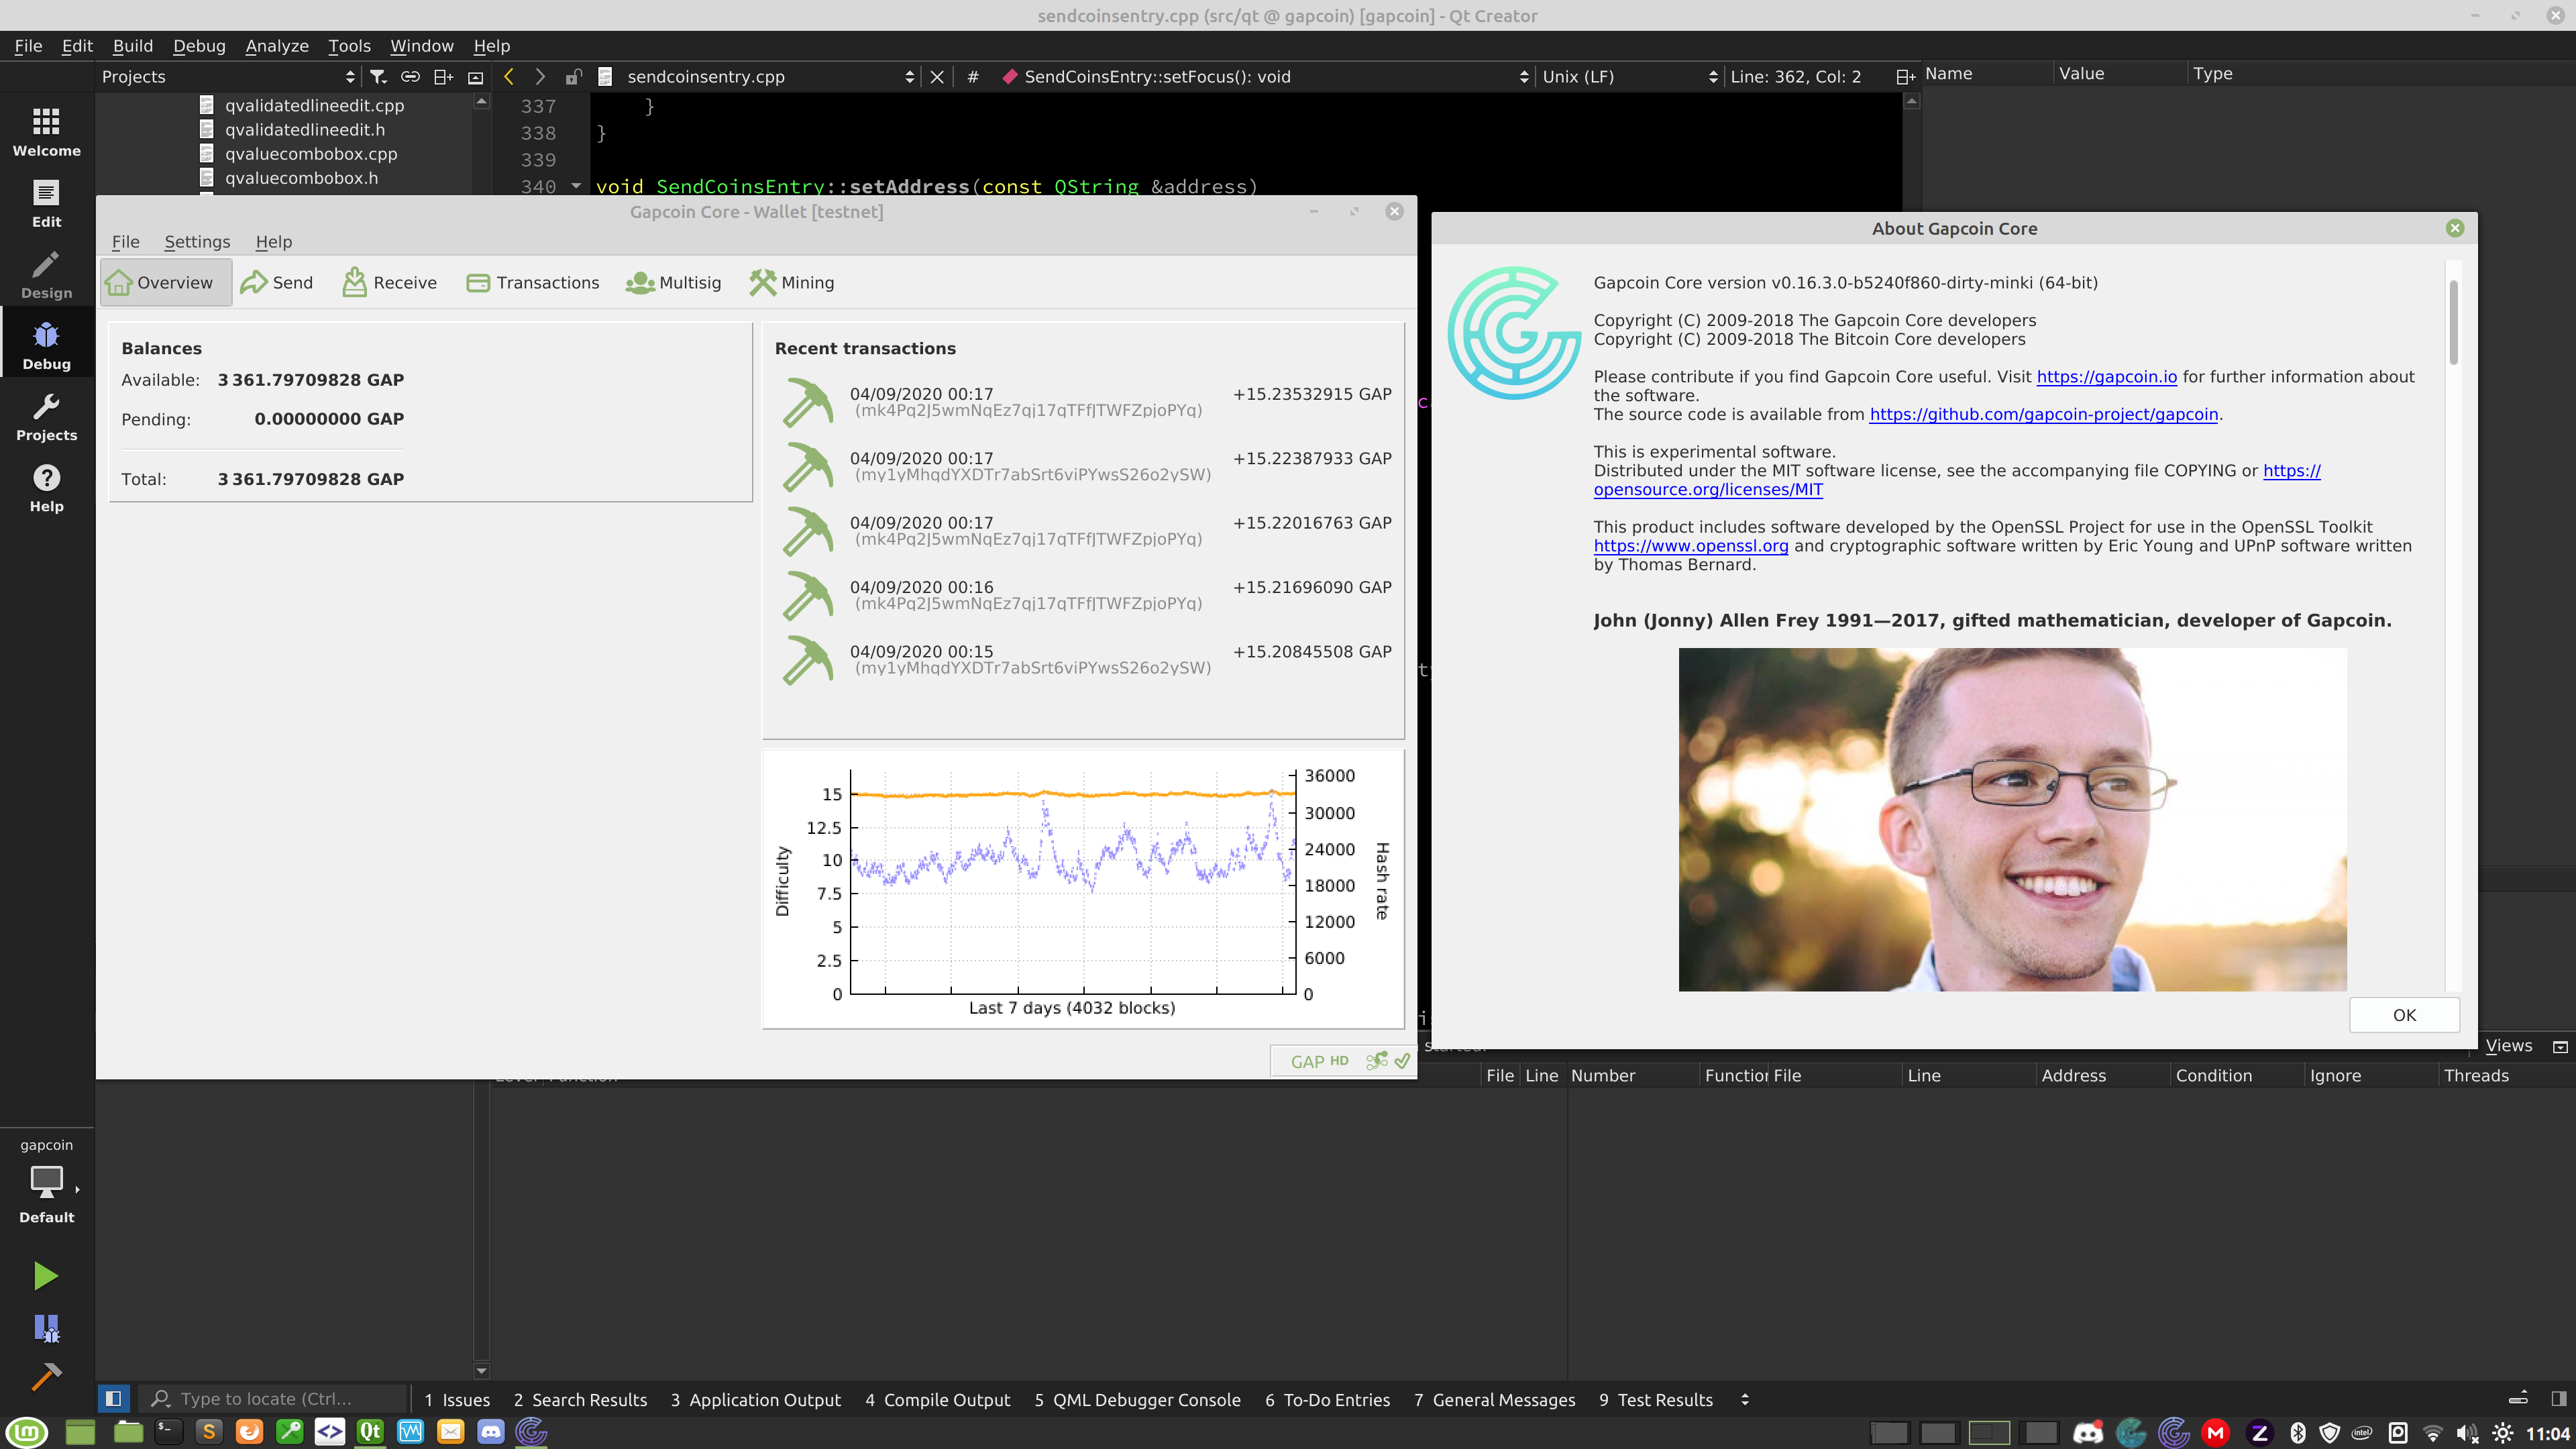Toggle the left sidebar visibility button
Viewport: 2576px width, 1449px height.
pos(113,1399)
